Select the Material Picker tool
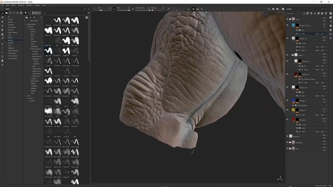333x187 pixels. pyautogui.click(x=2, y=38)
